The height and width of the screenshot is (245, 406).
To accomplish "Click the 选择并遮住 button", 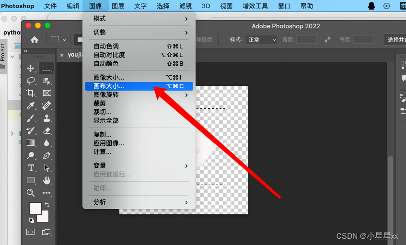I will [x=395, y=40].
